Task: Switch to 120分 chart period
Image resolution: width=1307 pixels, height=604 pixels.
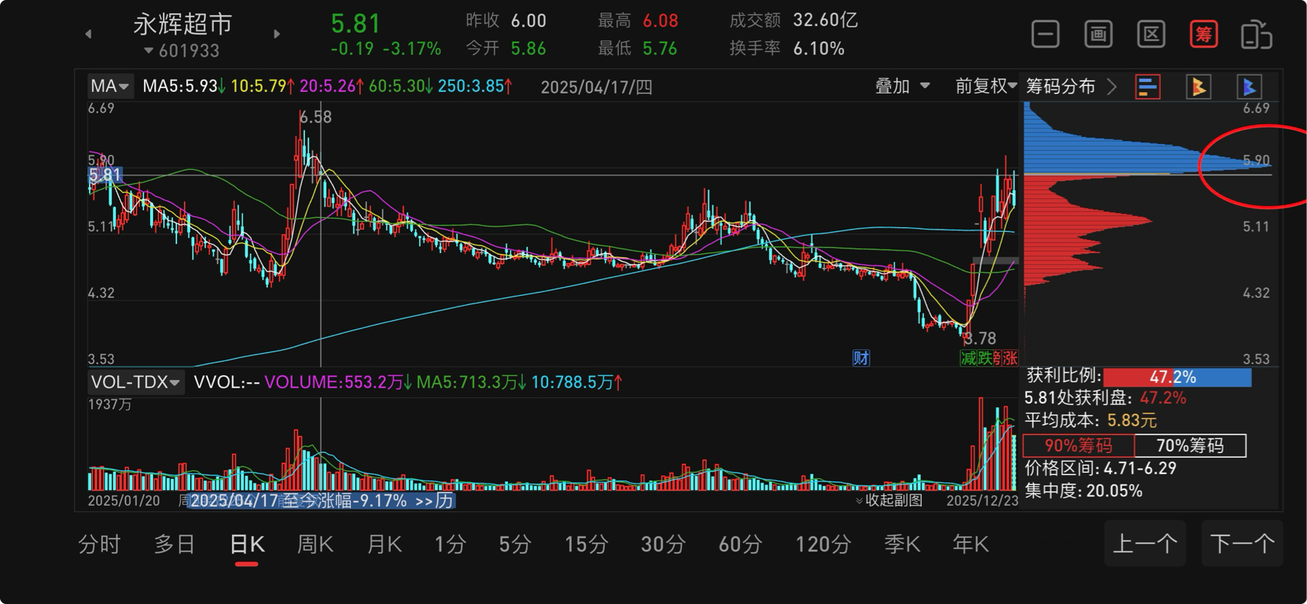Action: coord(823,544)
